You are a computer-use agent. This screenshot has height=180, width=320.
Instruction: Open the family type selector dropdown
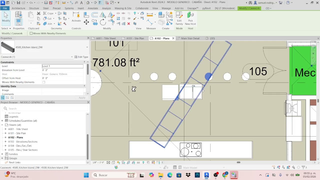tap(87, 47)
